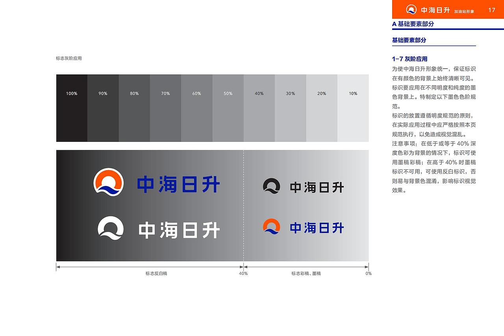Click the small color logo emblem
Screen dimensions: 504x336
[x=272, y=226]
